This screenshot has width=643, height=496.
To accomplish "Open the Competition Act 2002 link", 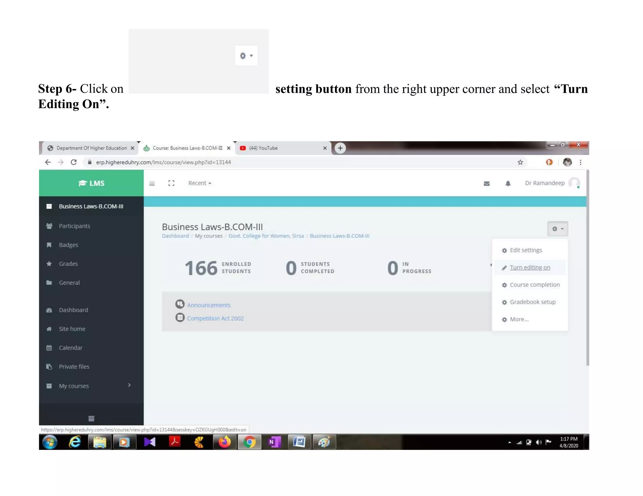I will click(x=215, y=318).
